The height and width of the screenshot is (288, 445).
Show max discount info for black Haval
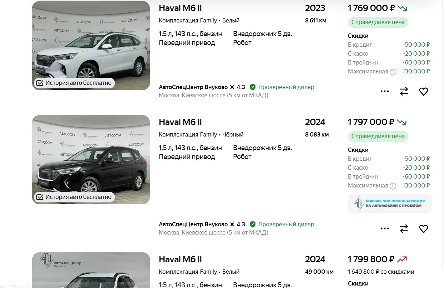coord(393,186)
